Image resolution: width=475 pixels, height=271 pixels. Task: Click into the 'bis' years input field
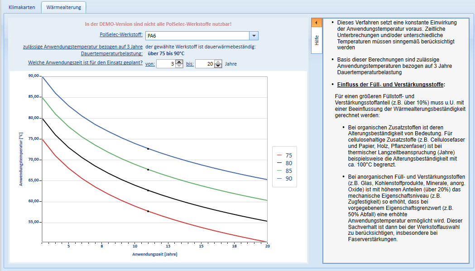tap(205, 64)
